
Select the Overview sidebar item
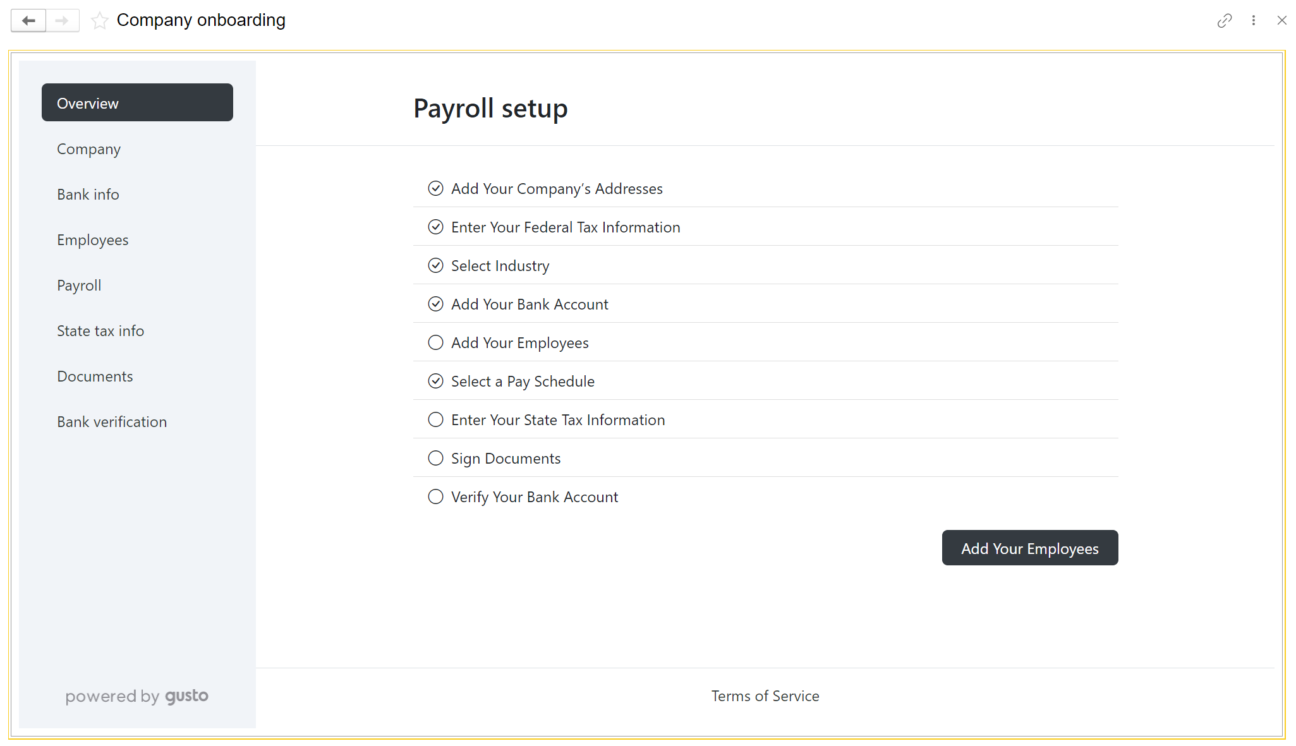(137, 102)
